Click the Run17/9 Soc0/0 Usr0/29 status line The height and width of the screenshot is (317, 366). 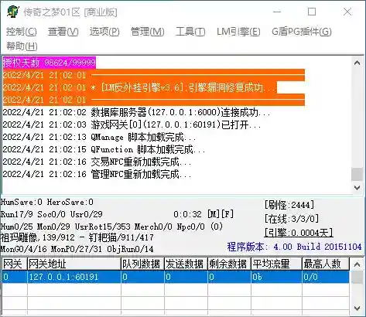52,214
